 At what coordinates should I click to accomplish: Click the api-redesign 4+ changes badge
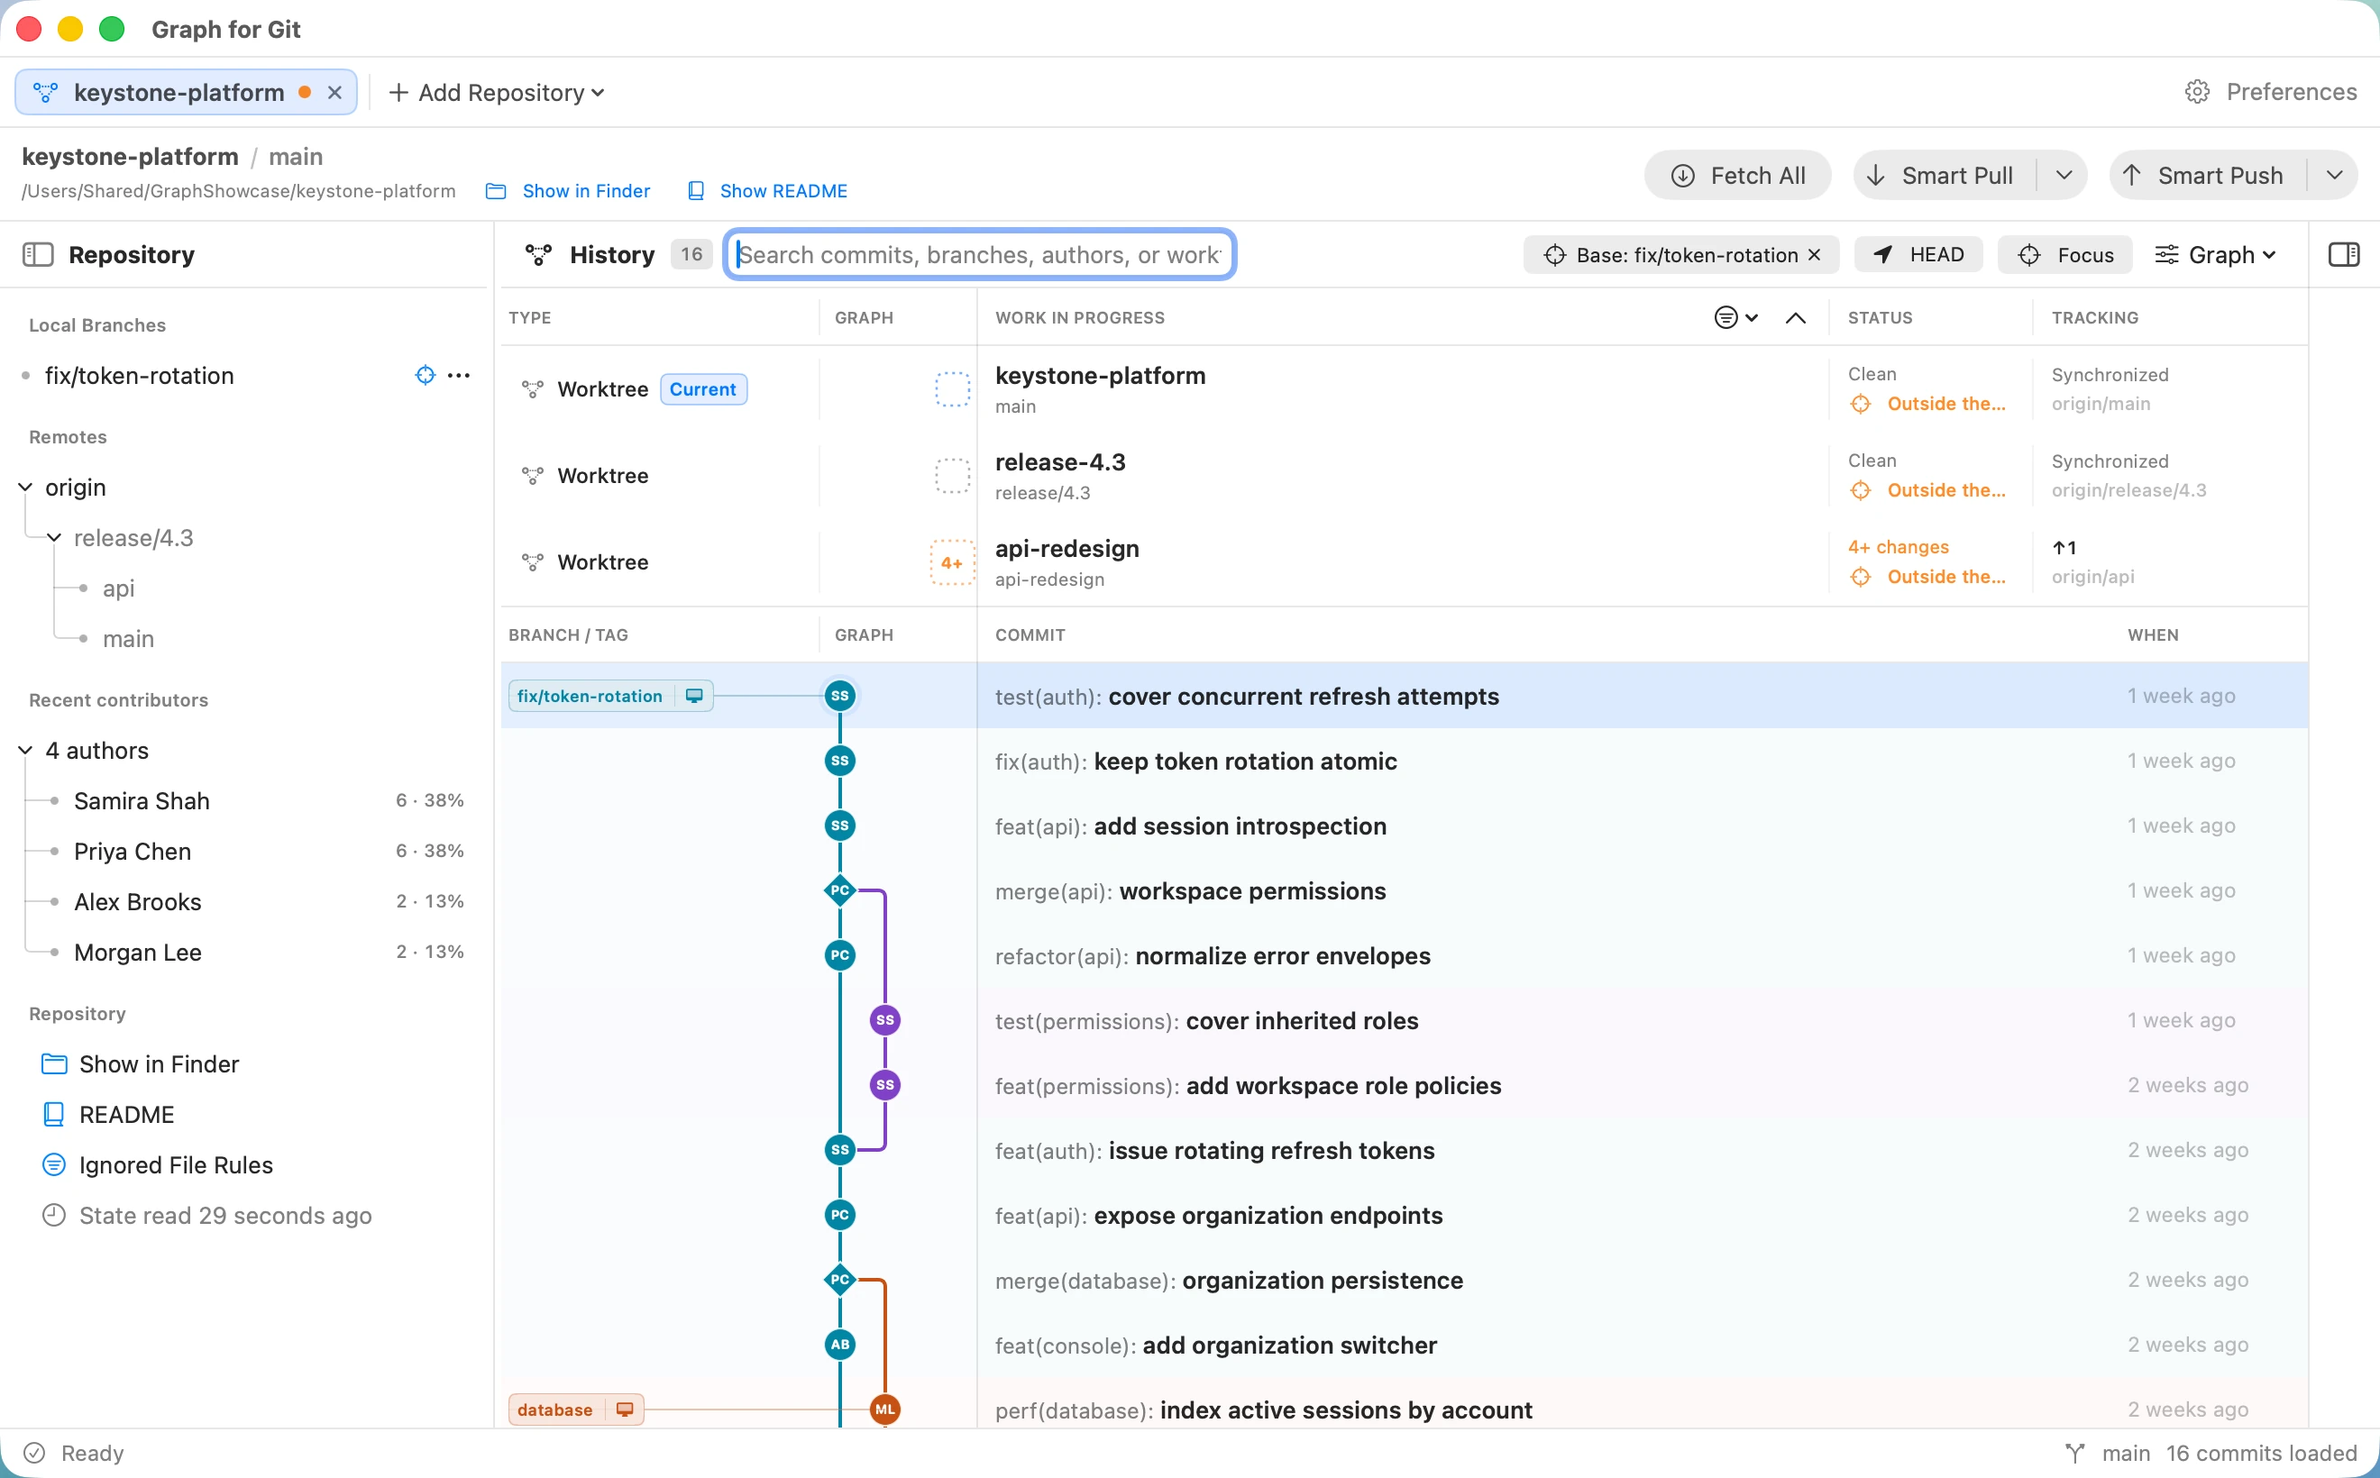click(x=952, y=563)
